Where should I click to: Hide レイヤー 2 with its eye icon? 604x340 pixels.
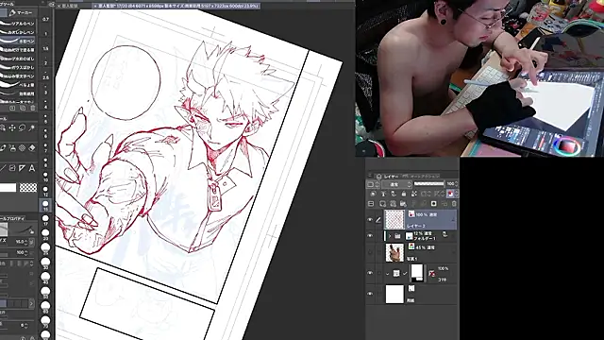click(x=370, y=220)
